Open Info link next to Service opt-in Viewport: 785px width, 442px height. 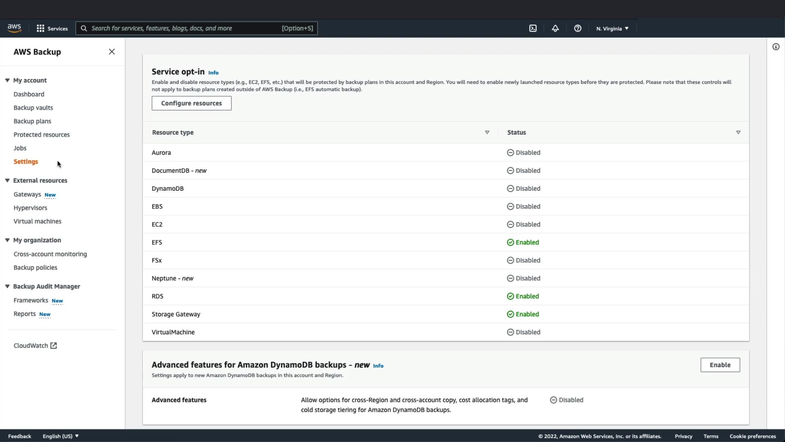coord(213,72)
